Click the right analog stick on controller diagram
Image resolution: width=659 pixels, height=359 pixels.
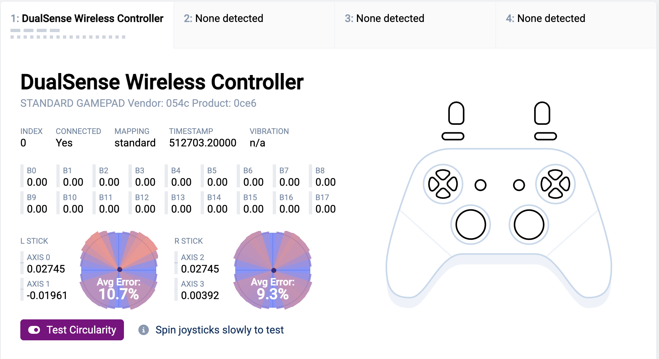click(x=529, y=225)
